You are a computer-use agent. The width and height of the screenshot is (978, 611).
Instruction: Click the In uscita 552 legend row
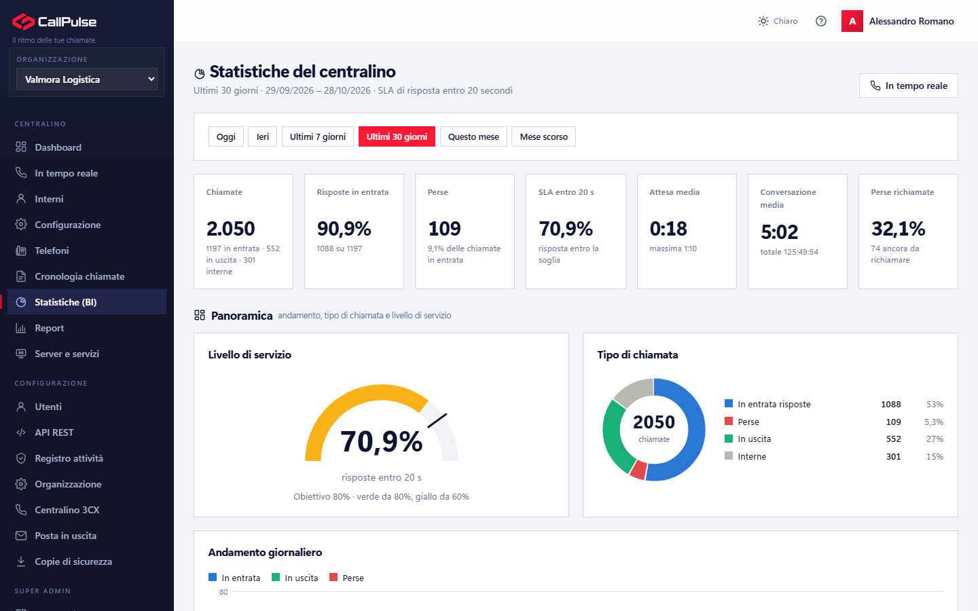pos(834,439)
